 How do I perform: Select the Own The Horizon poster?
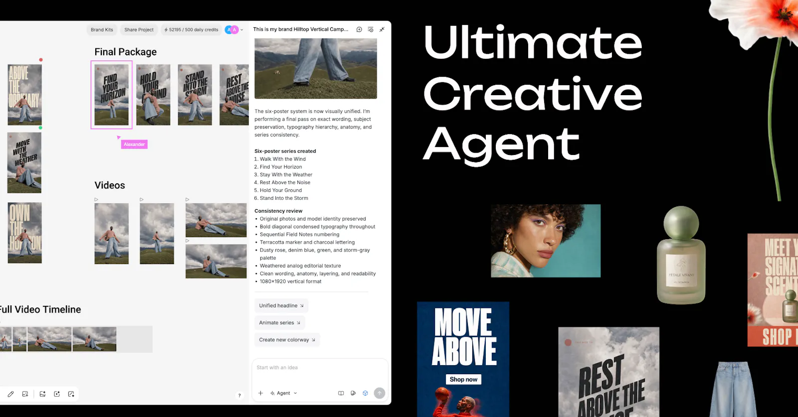click(x=24, y=233)
